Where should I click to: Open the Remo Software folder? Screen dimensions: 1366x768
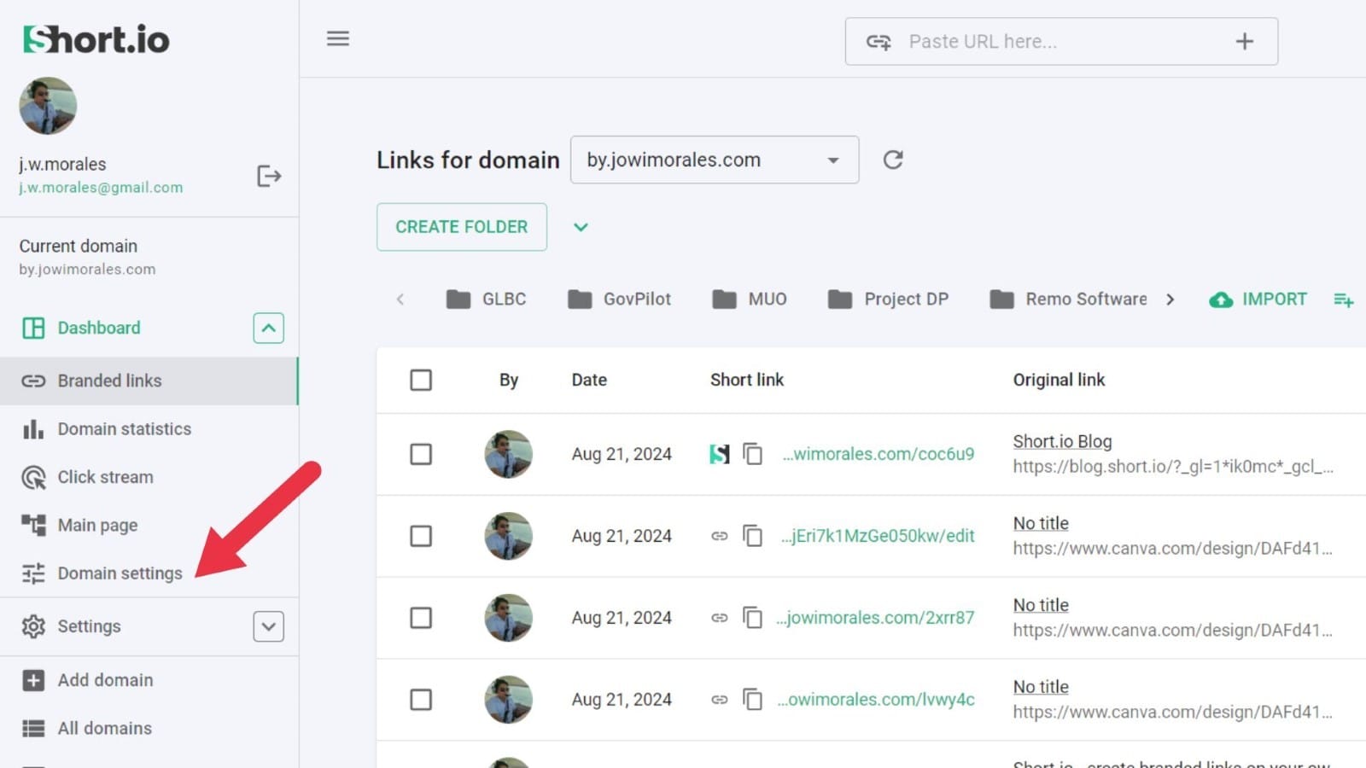coord(1068,300)
